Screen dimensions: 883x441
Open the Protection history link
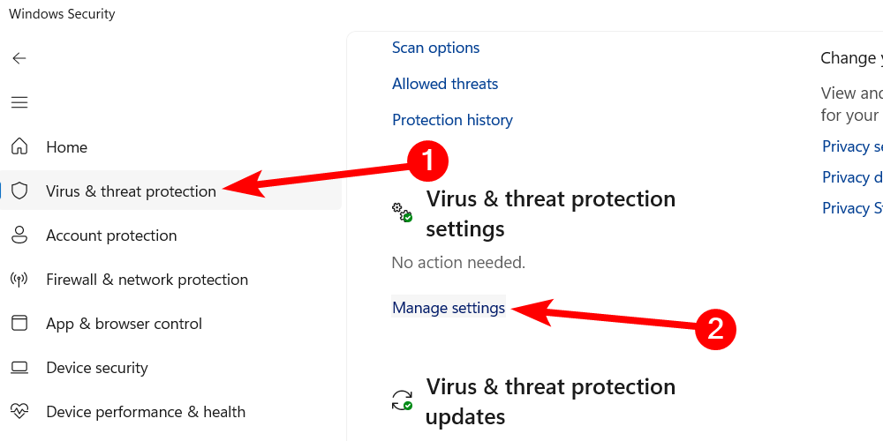pyautogui.click(x=452, y=120)
